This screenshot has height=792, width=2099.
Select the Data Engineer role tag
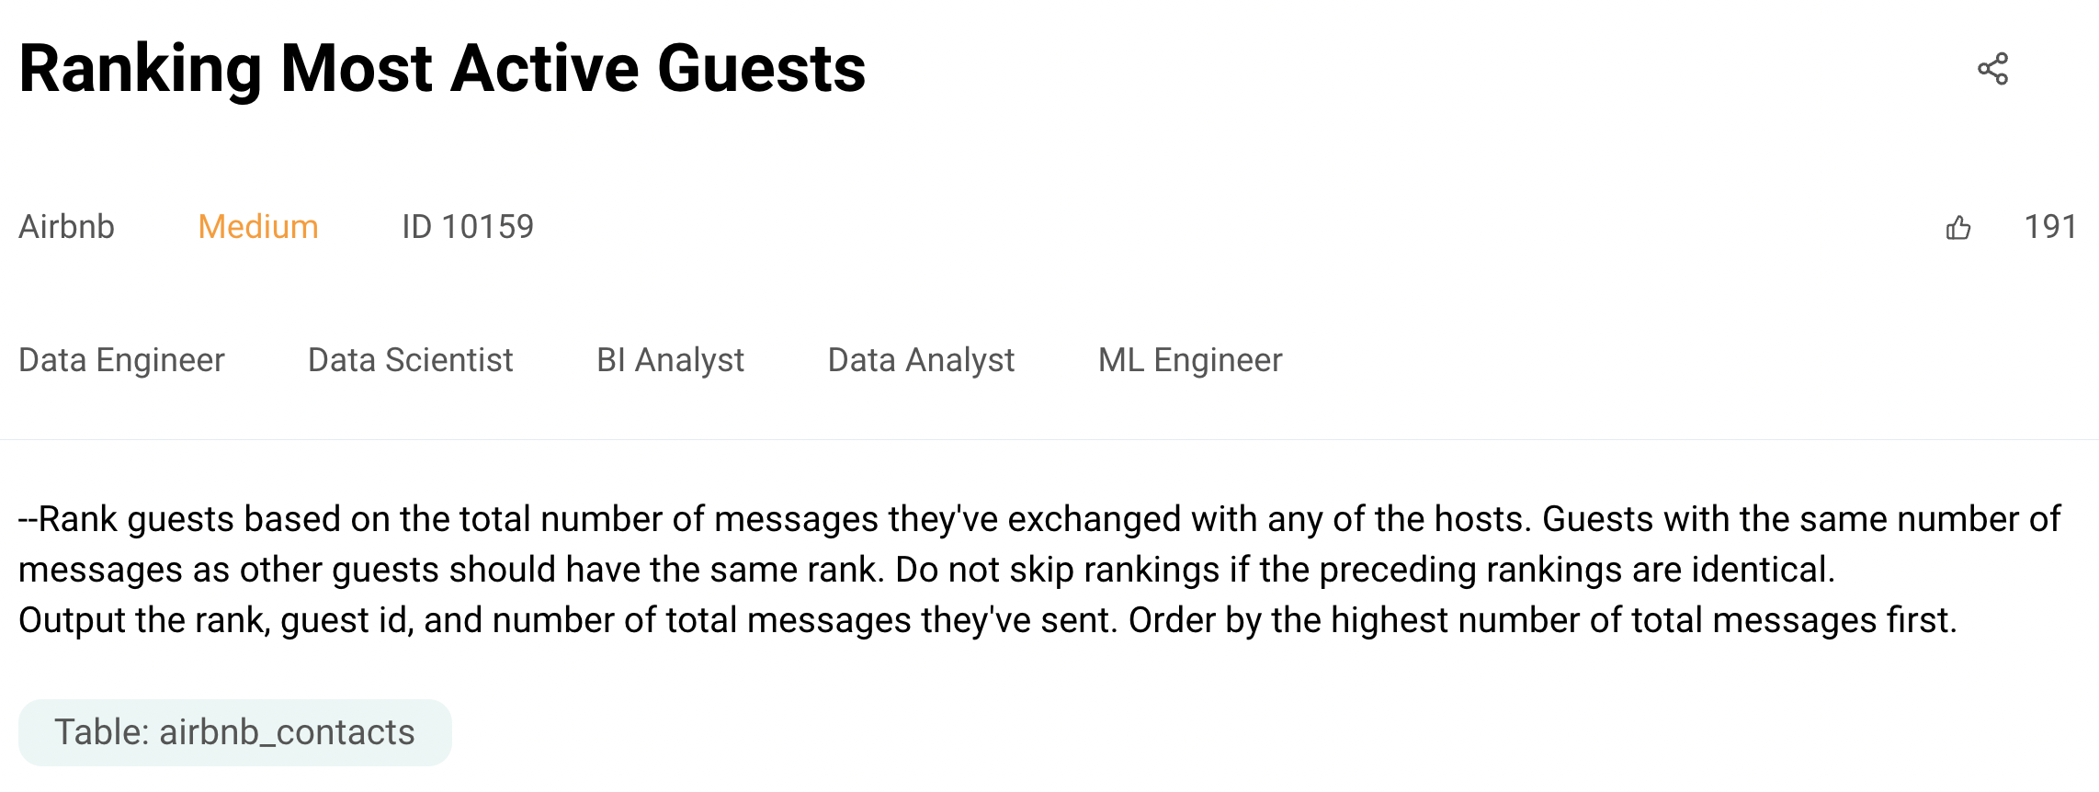(x=121, y=360)
